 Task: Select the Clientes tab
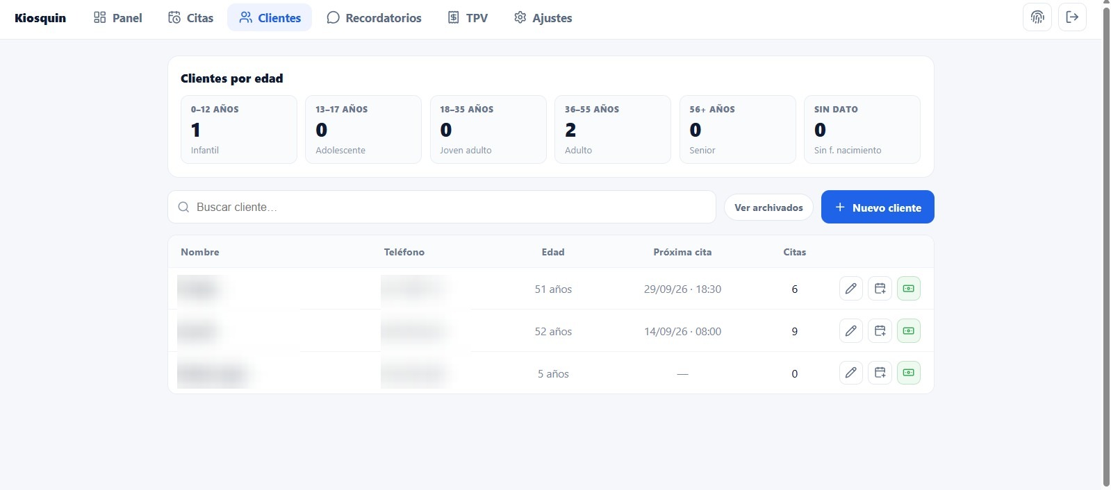click(x=270, y=18)
